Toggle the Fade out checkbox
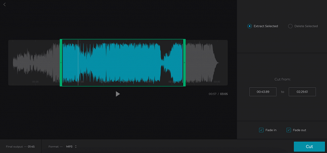The height and width of the screenshot is (153, 327). point(289,130)
